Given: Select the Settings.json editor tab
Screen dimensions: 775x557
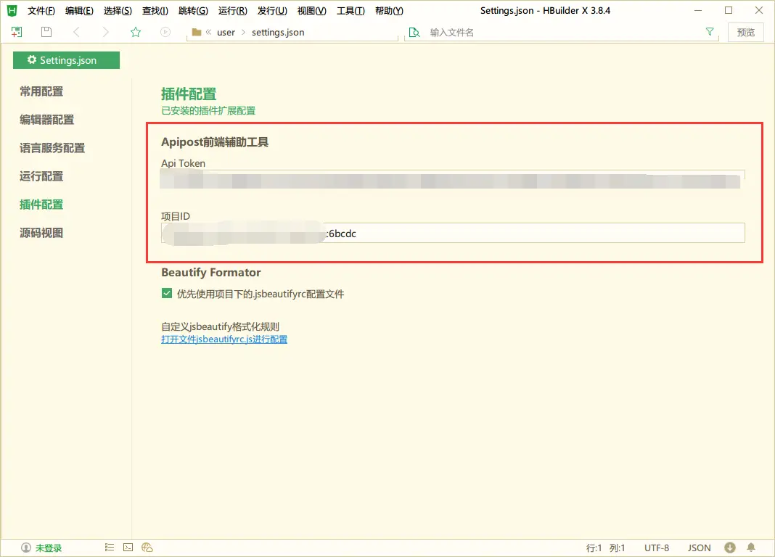Looking at the screenshot, I should [66, 60].
